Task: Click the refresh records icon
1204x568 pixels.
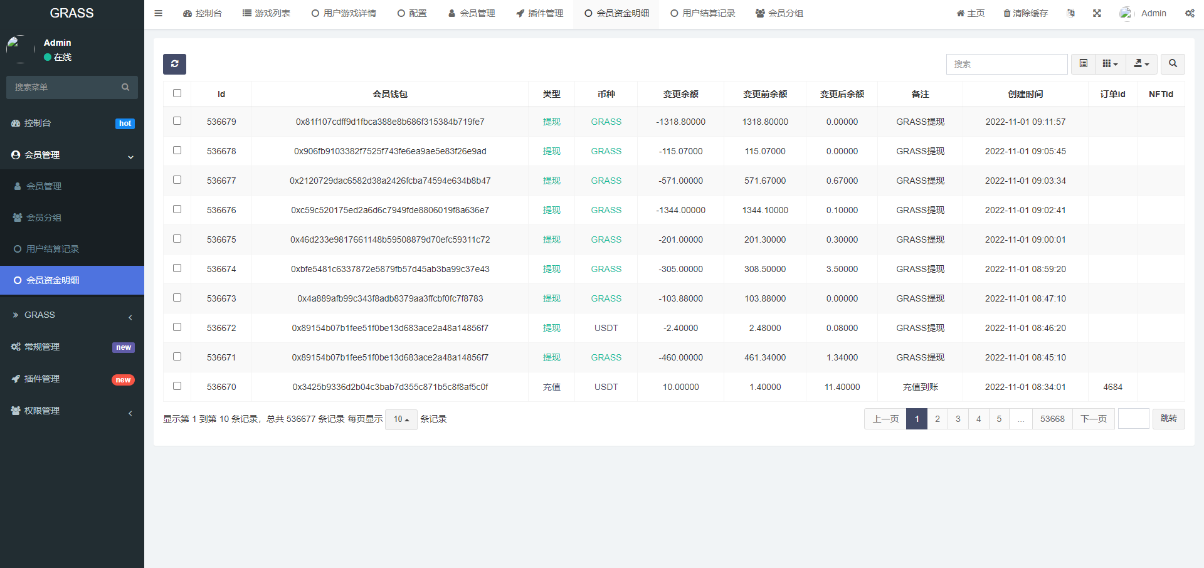Action: pos(174,64)
